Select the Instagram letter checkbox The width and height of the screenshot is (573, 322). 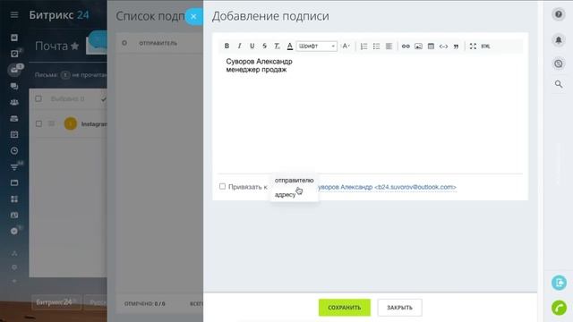[38, 123]
